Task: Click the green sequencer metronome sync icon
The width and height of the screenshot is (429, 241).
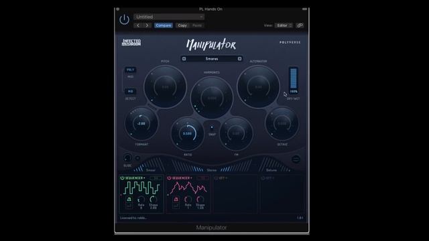Action: click(x=129, y=199)
